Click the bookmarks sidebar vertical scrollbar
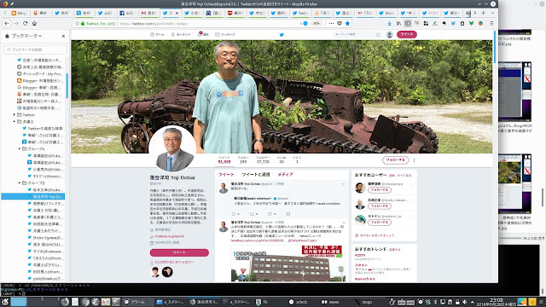 coord(67,85)
